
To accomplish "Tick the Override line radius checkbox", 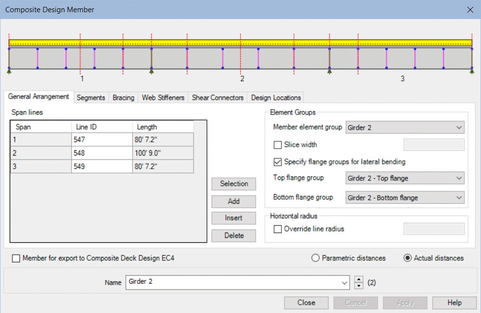I will click(278, 229).
